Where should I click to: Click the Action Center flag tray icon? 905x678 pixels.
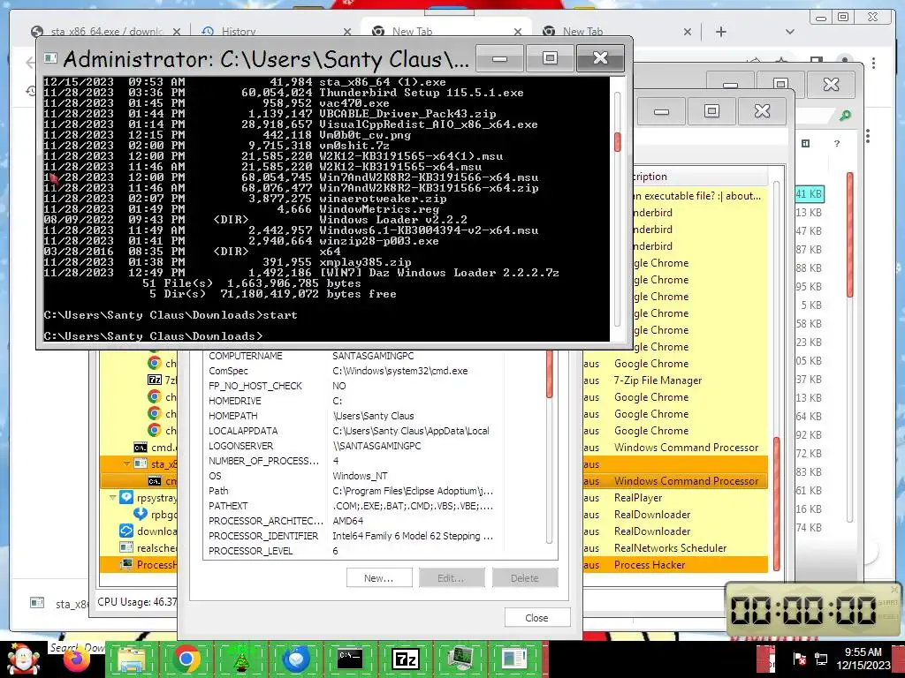800,659
